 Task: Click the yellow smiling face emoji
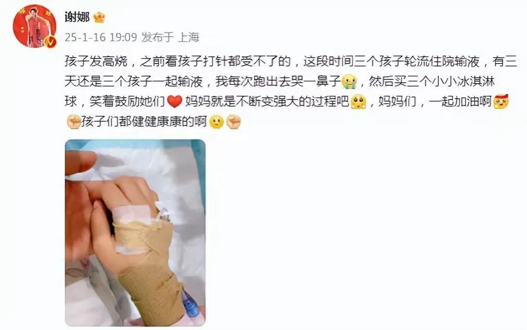pos(216,122)
